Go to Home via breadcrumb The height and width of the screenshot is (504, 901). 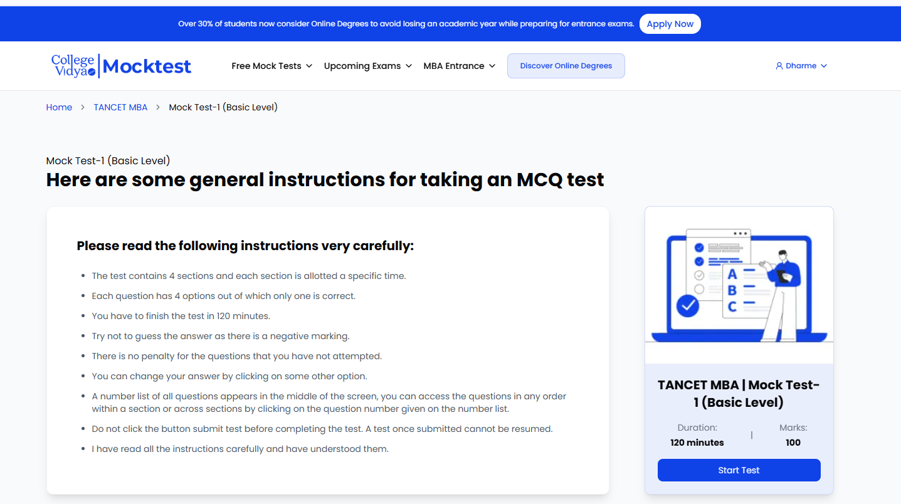coord(59,107)
